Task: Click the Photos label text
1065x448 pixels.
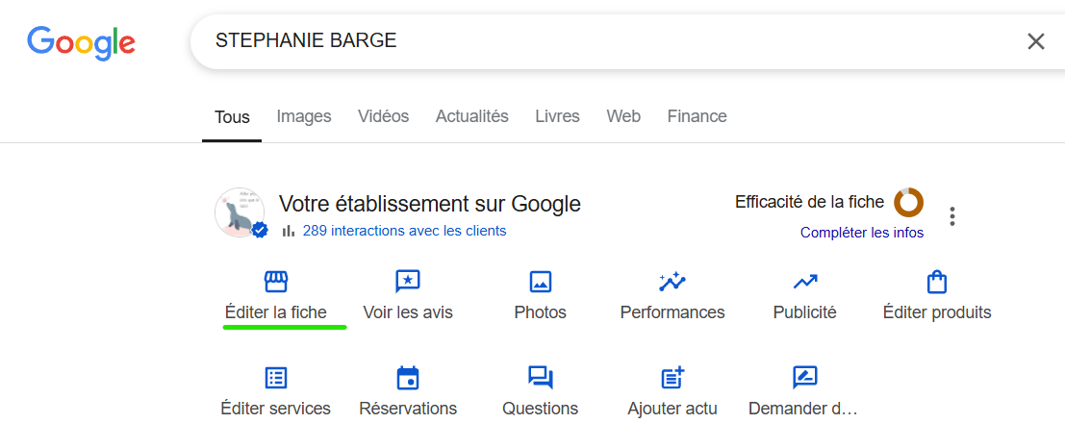Action: [x=541, y=312]
